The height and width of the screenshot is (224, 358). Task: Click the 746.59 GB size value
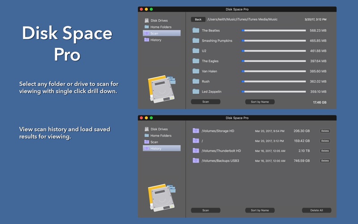[302, 161]
